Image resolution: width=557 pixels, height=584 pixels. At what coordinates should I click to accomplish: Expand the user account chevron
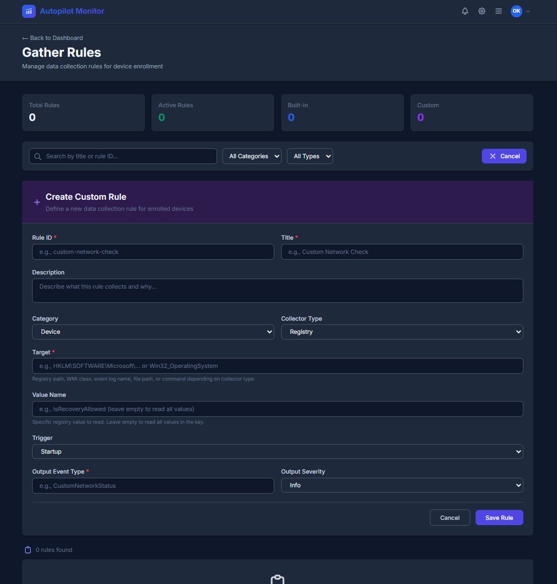(x=528, y=12)
